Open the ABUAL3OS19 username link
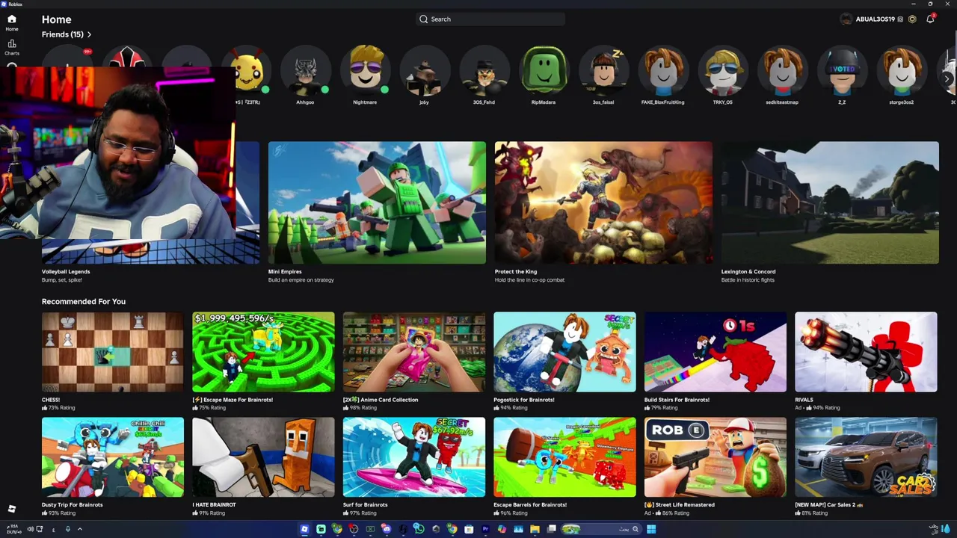The image size is (957, 538). 875,19
